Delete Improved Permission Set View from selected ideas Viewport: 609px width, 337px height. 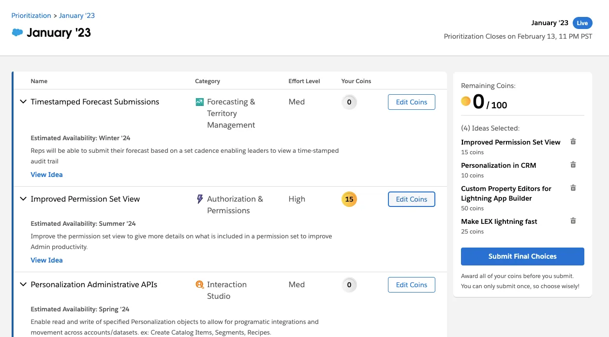click(x=573, y=142)
